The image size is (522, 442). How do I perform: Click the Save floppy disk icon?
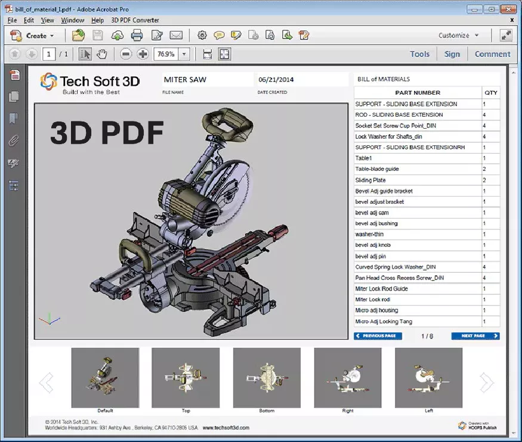98,35
